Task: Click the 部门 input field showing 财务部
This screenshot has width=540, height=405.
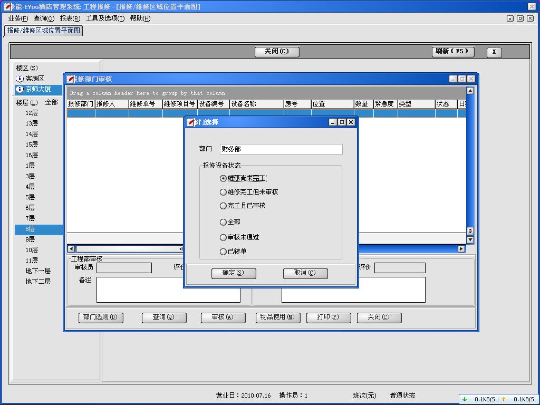Action: pyautogui.click(x=281, y=149)
